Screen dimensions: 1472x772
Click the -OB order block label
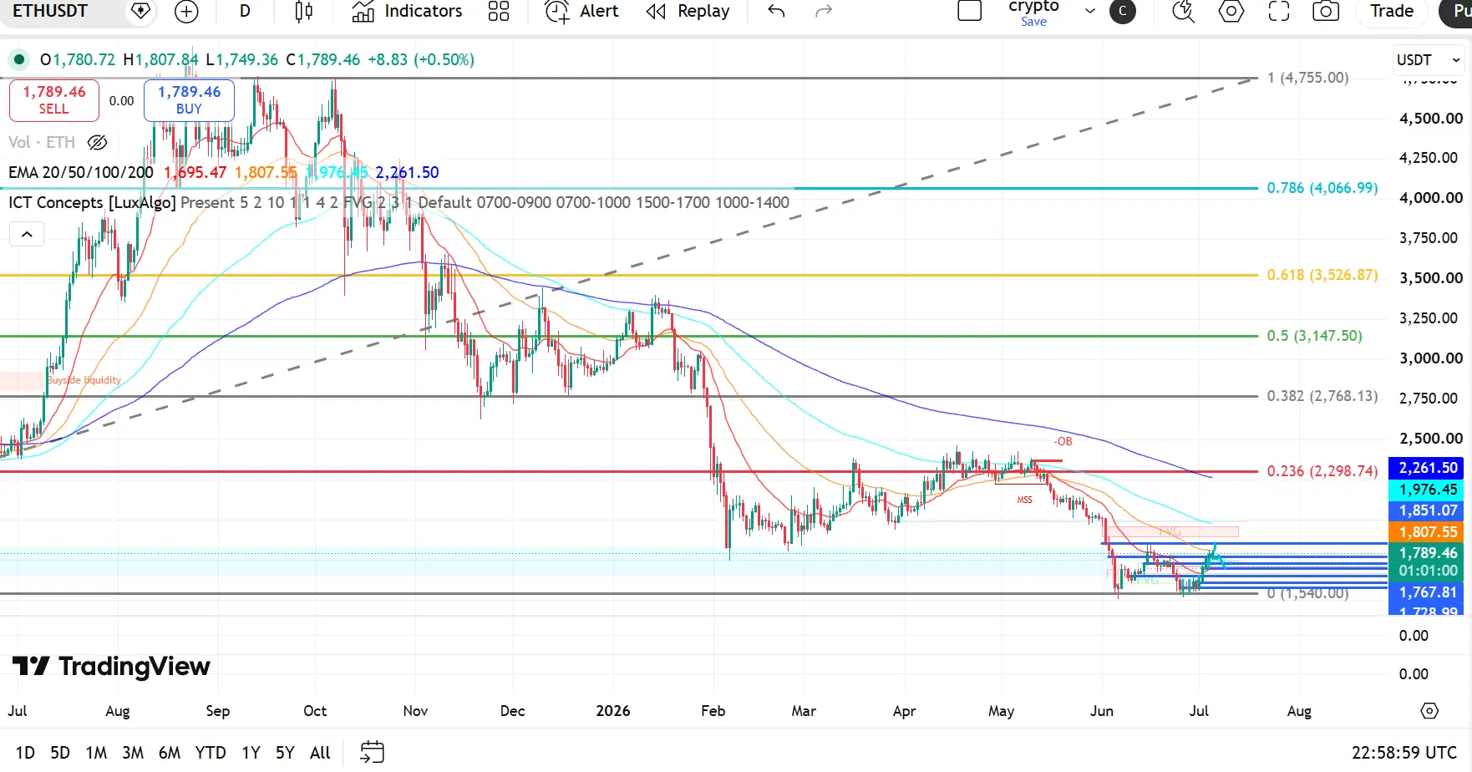(1063, 441)
